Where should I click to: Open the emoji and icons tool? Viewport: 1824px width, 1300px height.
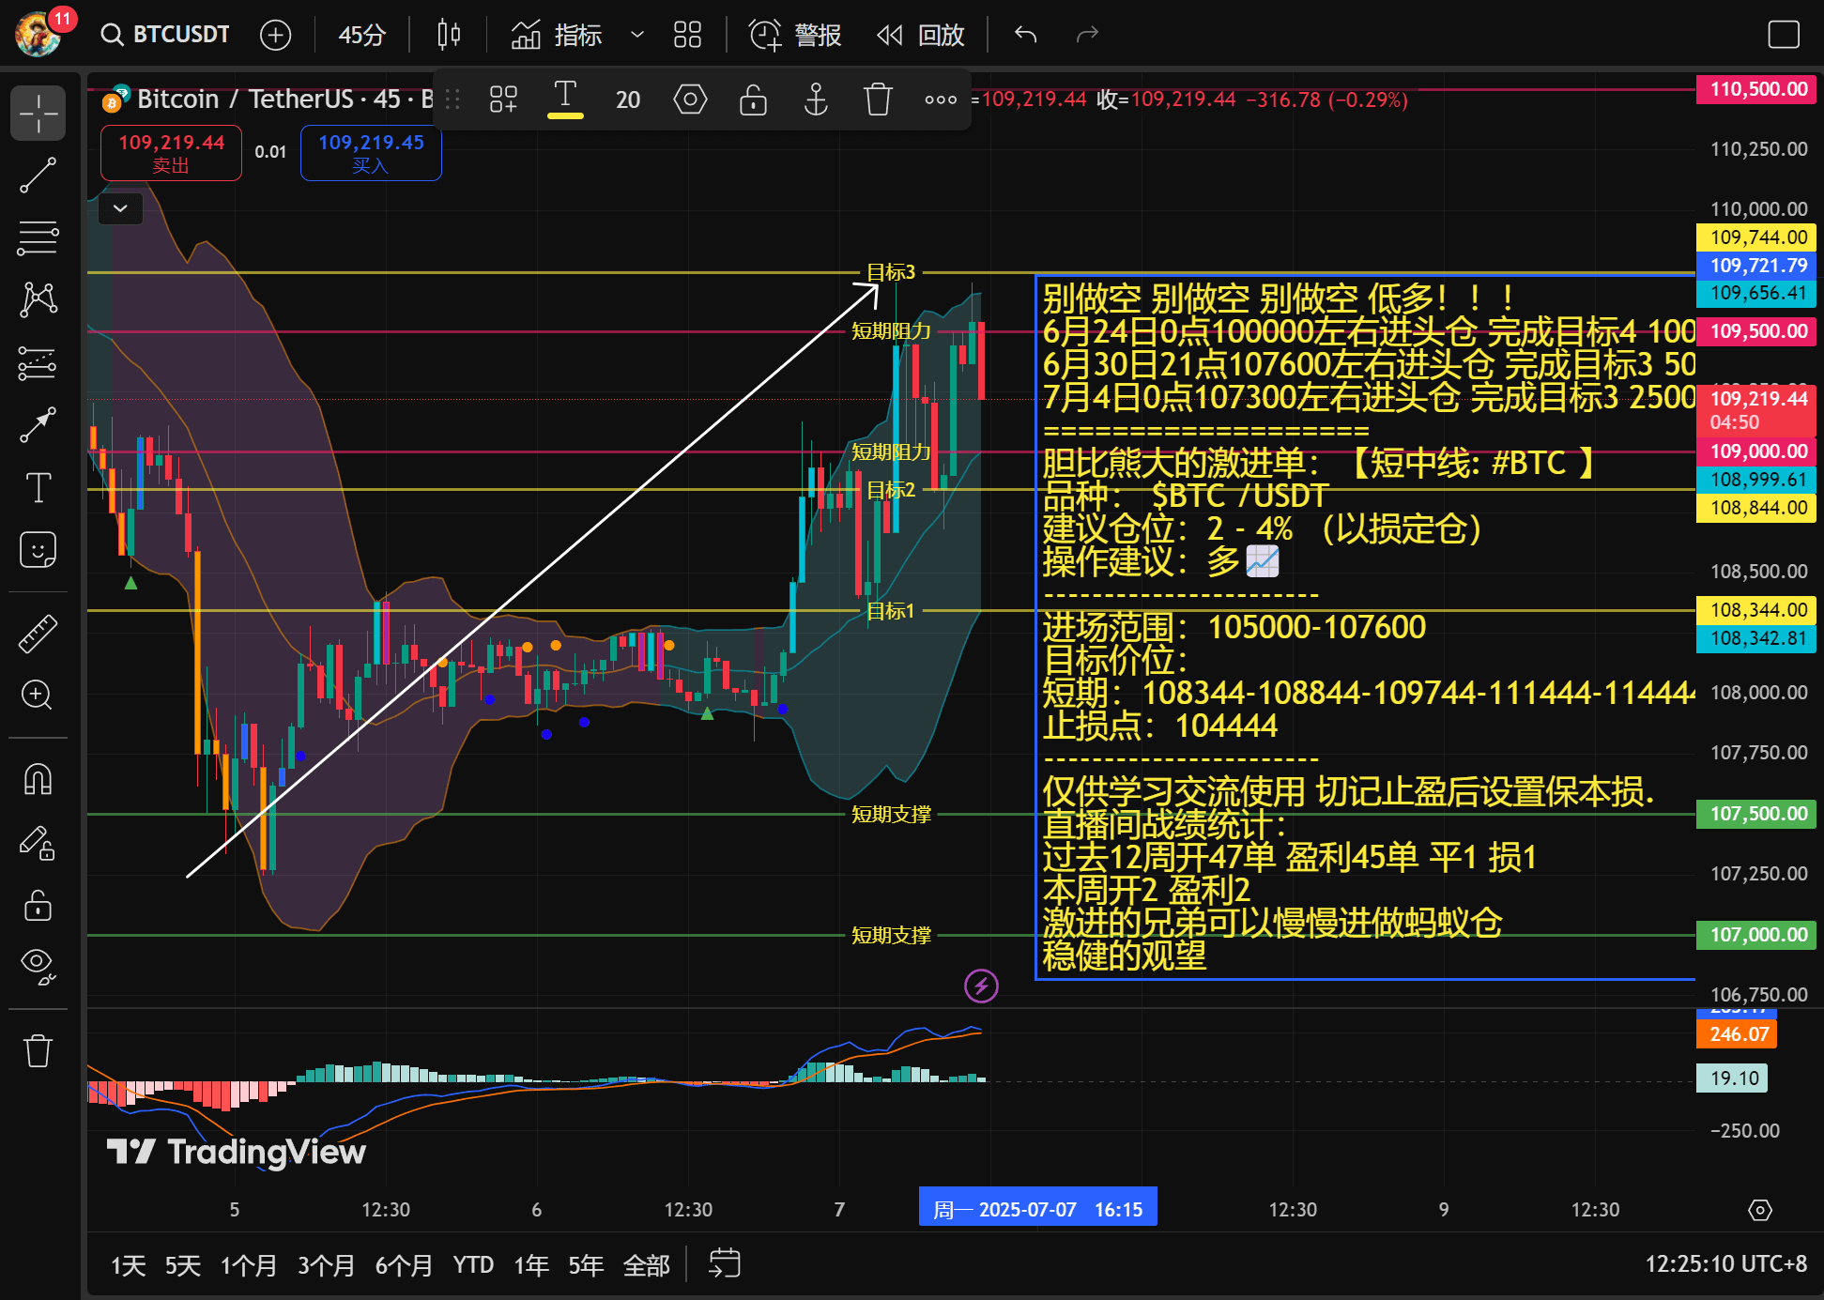click(x=38, y=550)
